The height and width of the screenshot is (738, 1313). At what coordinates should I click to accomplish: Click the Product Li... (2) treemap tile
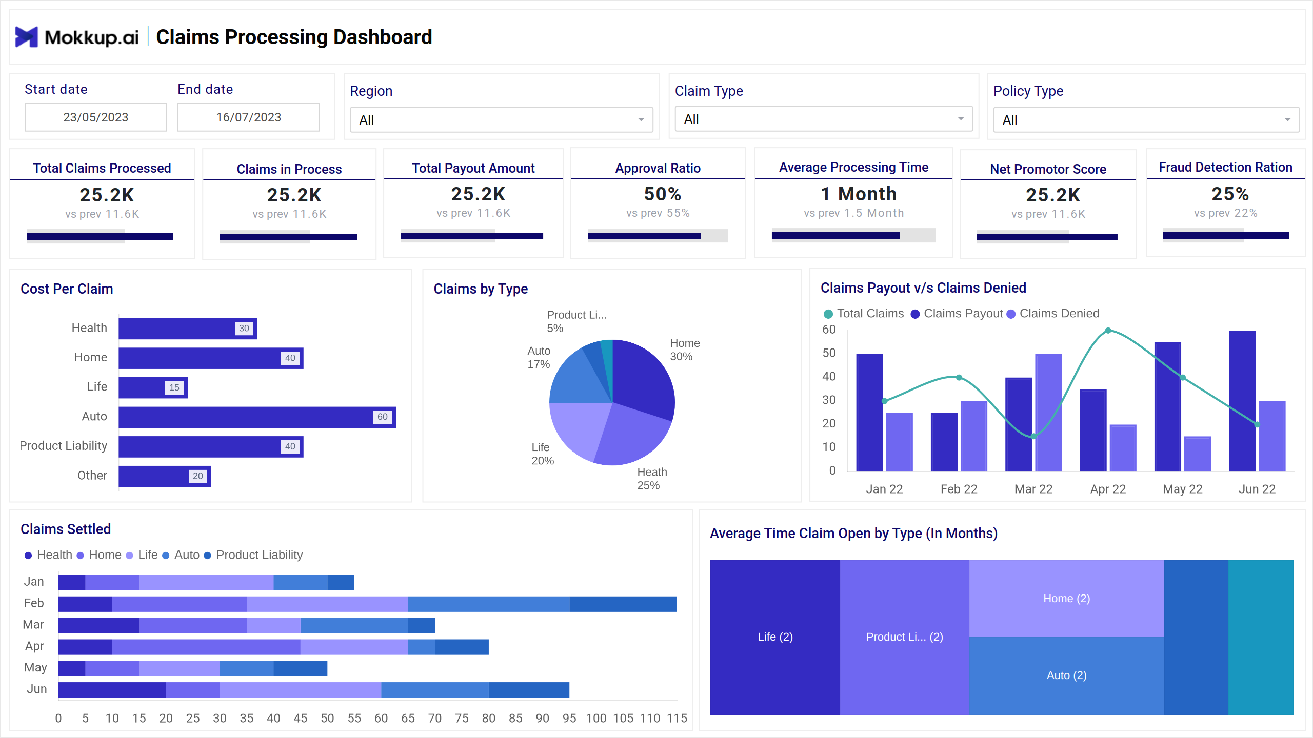pos(904,638)
